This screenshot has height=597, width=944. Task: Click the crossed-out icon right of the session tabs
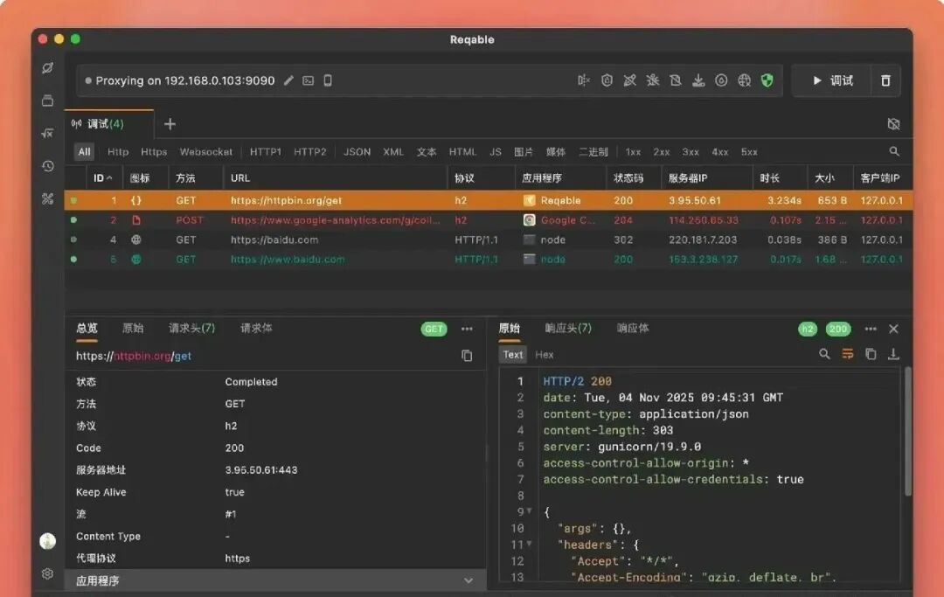pyautogui.click(x=893, y=124)
